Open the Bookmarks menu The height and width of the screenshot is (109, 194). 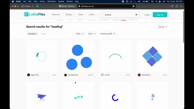[52, 2]
